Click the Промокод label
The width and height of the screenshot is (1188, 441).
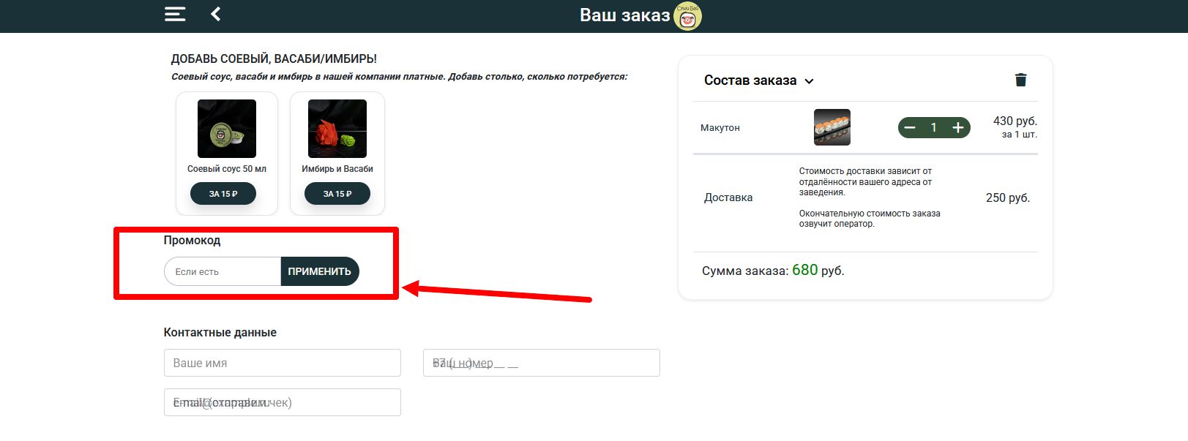[x=192, y=240]
